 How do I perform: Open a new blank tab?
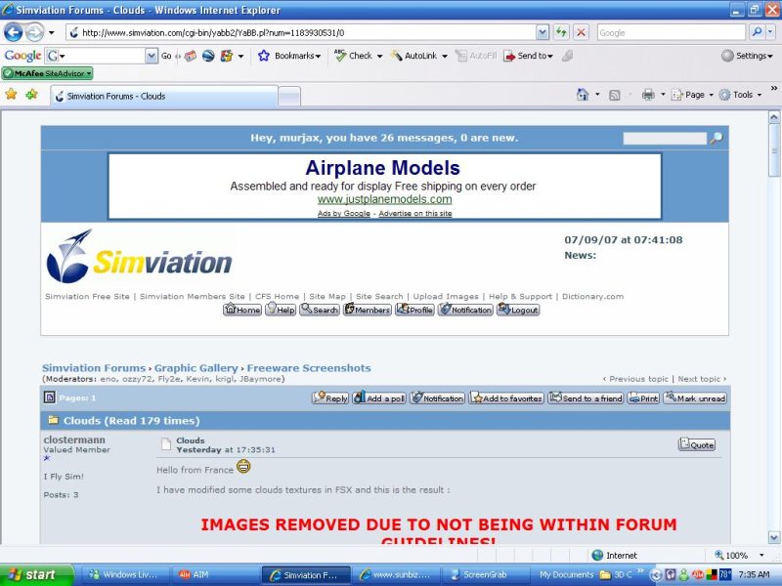coord(289,97)
